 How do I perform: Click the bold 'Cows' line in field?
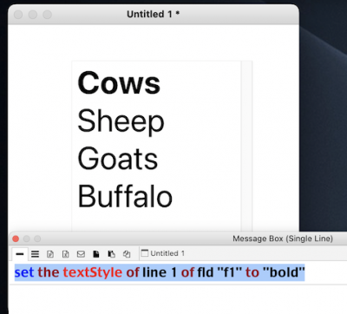click(119, 83)
